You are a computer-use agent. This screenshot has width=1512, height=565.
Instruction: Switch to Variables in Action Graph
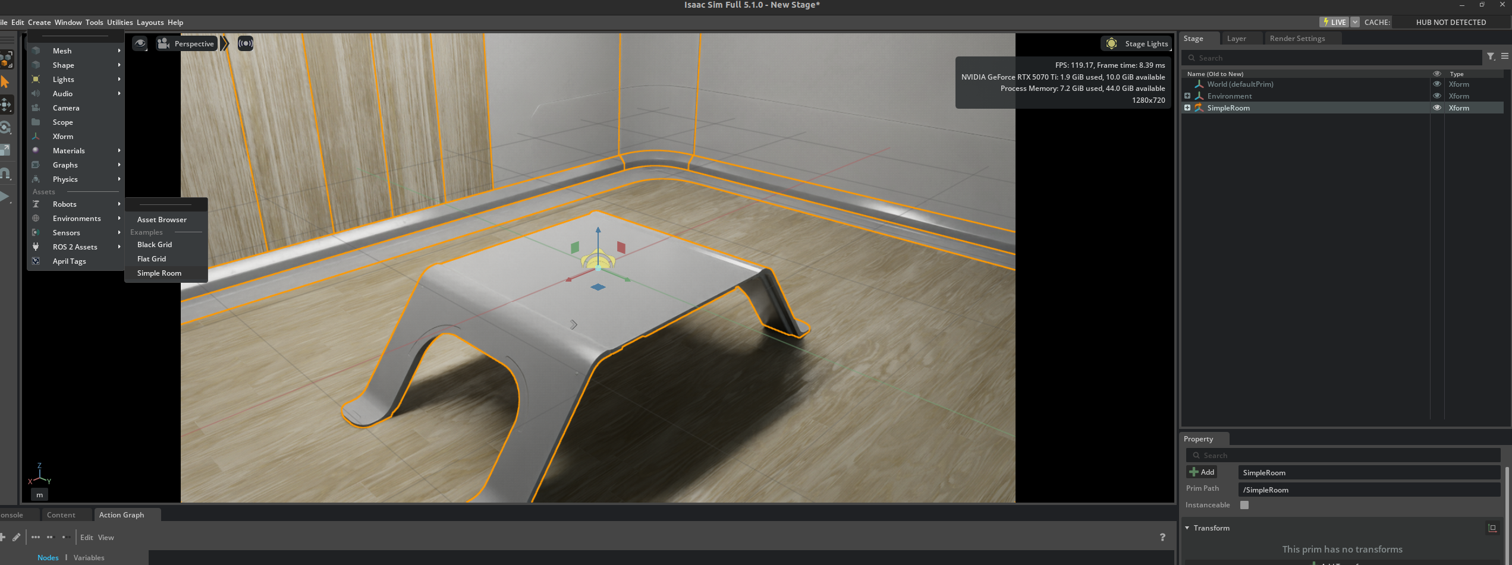pyautogui.click(x=89, y=557)
